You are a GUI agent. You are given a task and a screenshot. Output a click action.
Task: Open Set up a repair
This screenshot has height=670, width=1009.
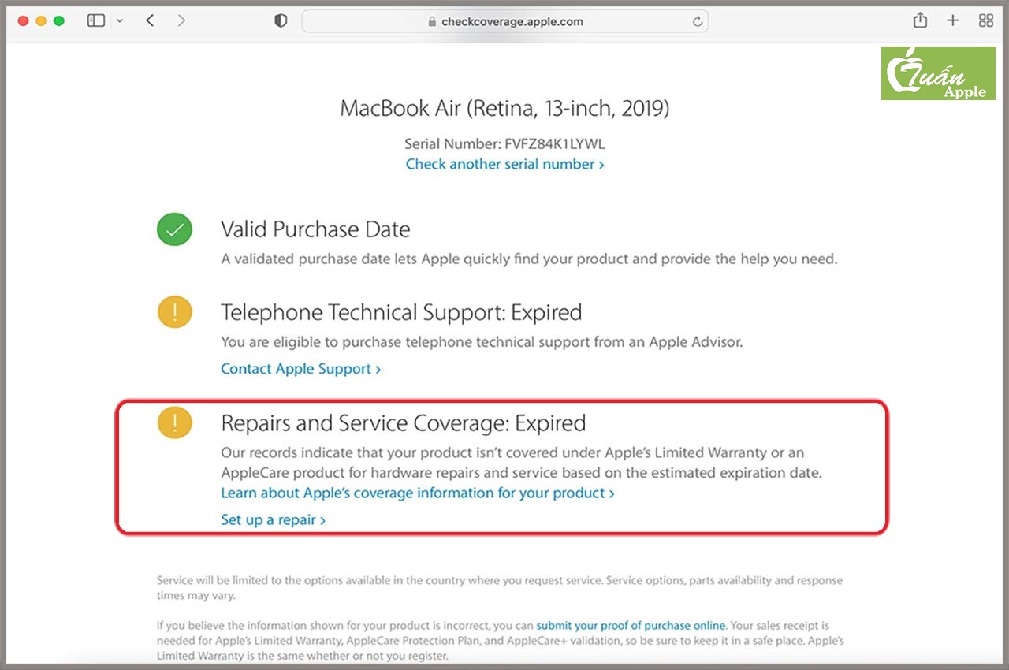[274, 519]
